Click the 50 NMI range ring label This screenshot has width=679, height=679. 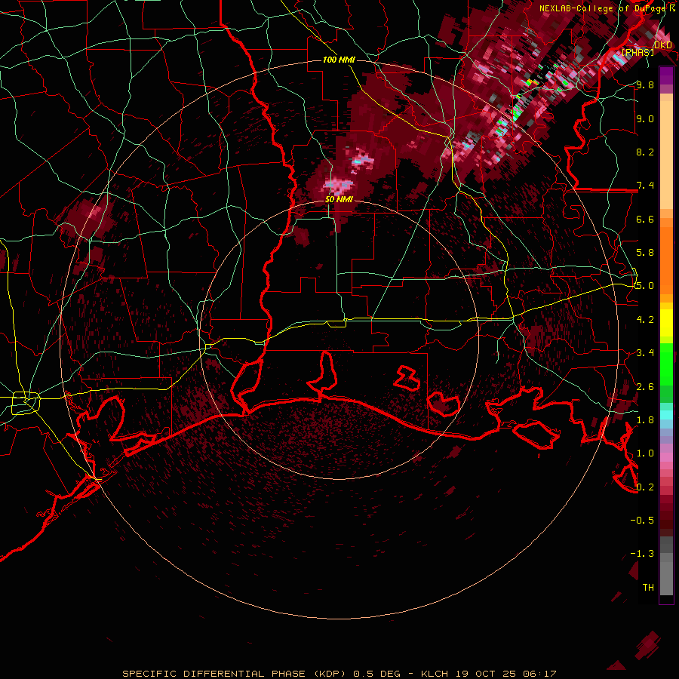pyautogui.click(x=339, y=199)
